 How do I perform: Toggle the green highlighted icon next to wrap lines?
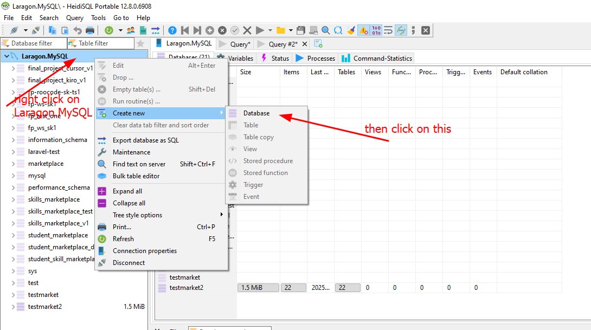tap(401, 30)
